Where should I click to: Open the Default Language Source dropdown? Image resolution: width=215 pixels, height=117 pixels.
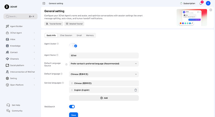104,64
